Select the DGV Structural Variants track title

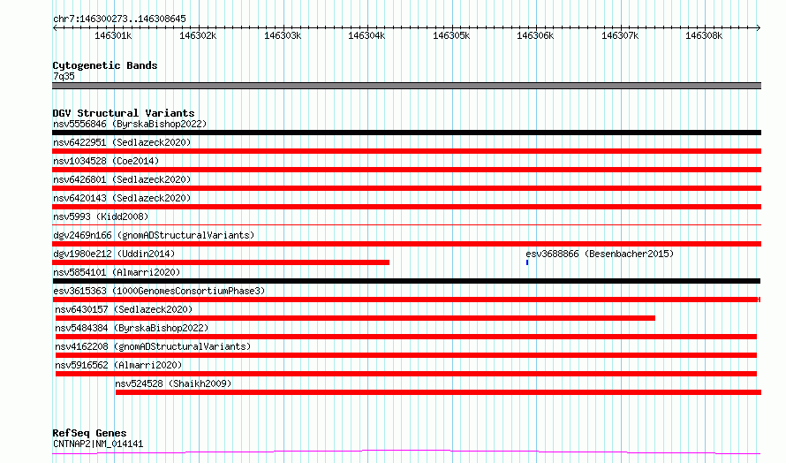coord(124,113)
